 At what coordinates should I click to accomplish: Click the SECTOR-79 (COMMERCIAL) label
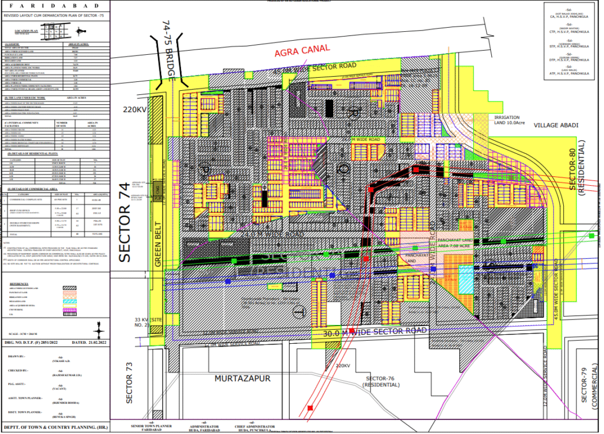point(587,390)
